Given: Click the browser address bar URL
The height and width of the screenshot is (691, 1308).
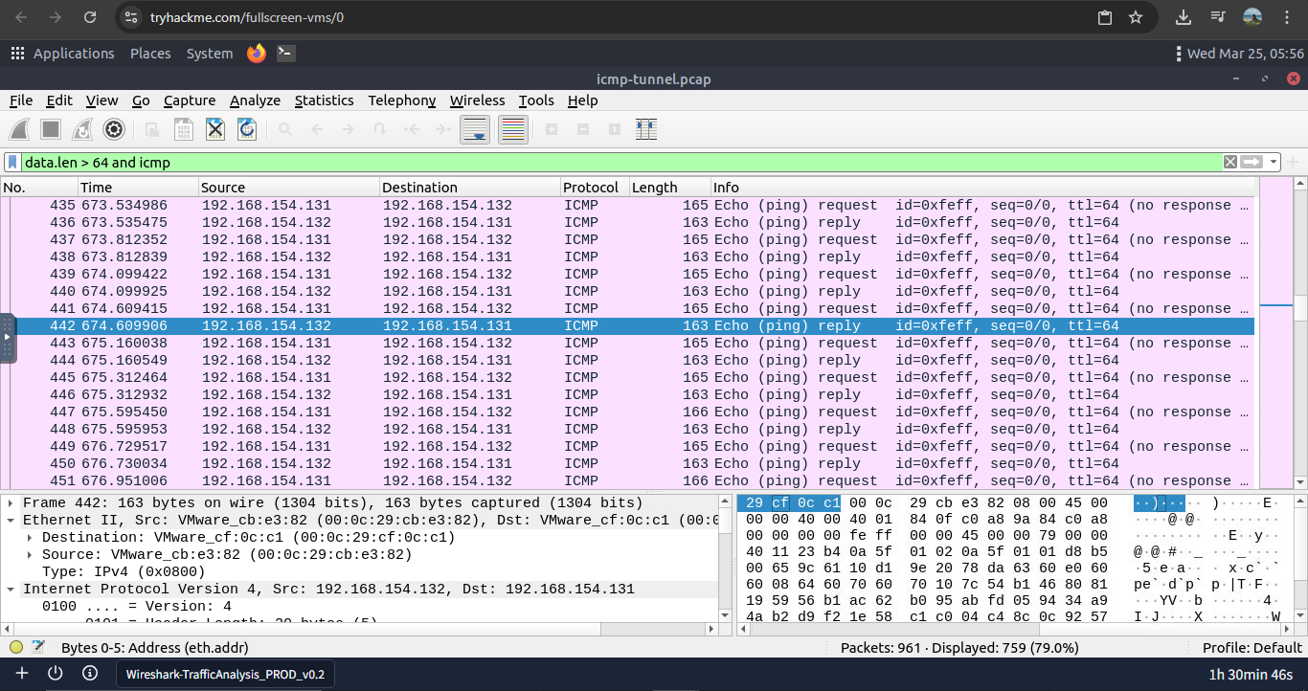Looking at the screenshot, I should tap(247, 17).
